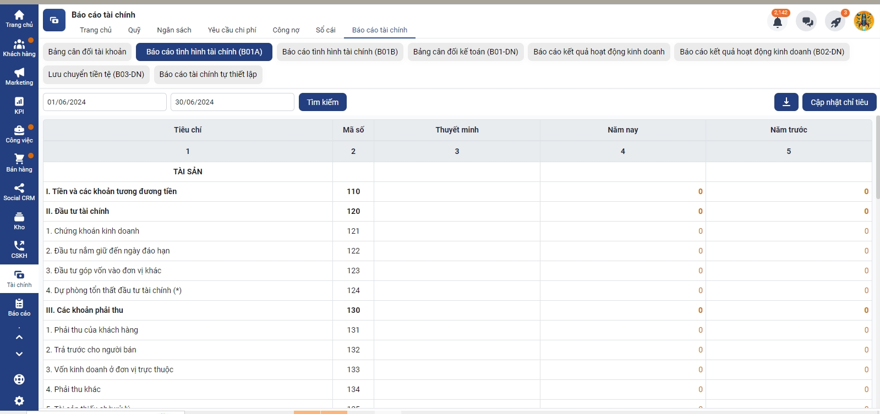Open the Trang chủ home sidebar icon
This screenshot has width=880, height=414.
19,19
